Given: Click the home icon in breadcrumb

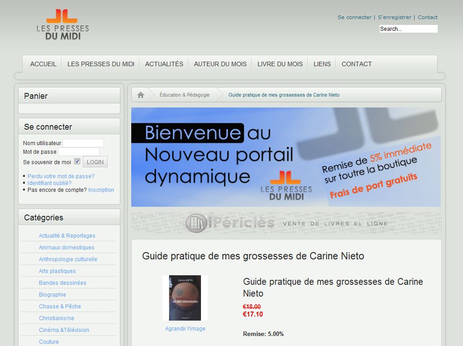Looking at the screenshot, I should (141, 95).
